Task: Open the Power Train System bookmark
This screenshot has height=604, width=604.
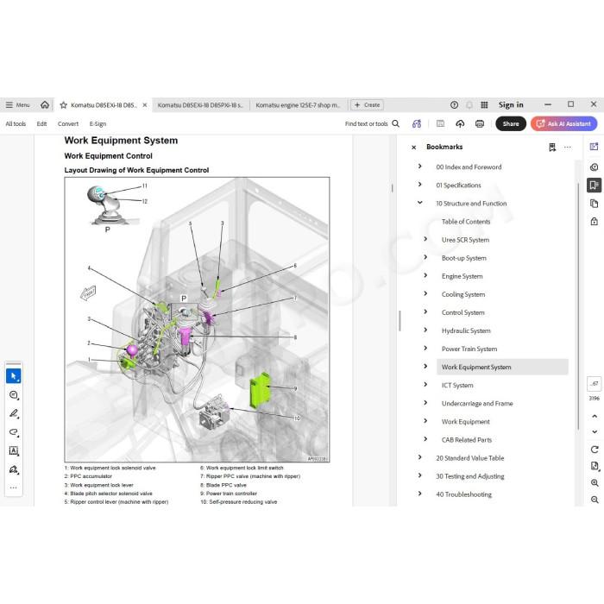Action: point(469,349)
